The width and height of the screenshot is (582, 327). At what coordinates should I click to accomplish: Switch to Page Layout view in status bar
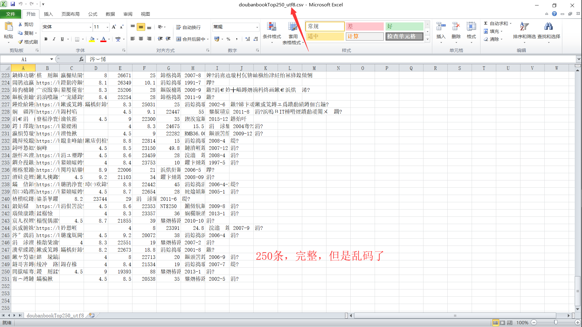click(x=503, y=323)
